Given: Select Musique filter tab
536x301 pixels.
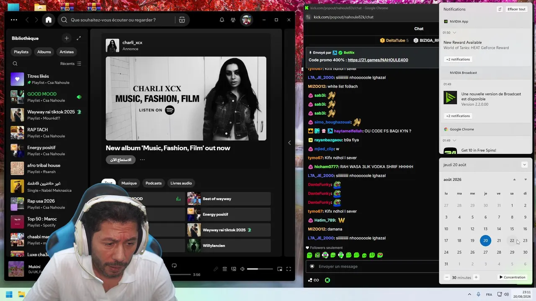Looking at the screenshot, I should pos(129,183).
